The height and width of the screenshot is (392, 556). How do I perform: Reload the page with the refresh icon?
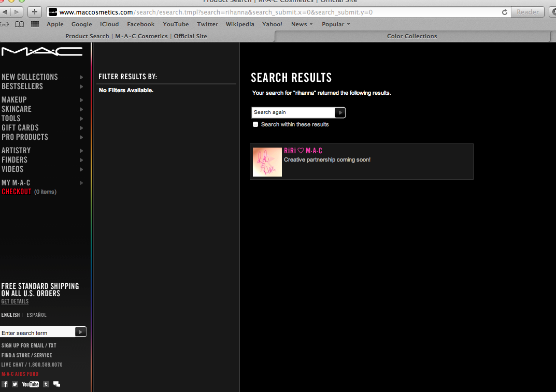pyautogui.click(x=505, y=12)
